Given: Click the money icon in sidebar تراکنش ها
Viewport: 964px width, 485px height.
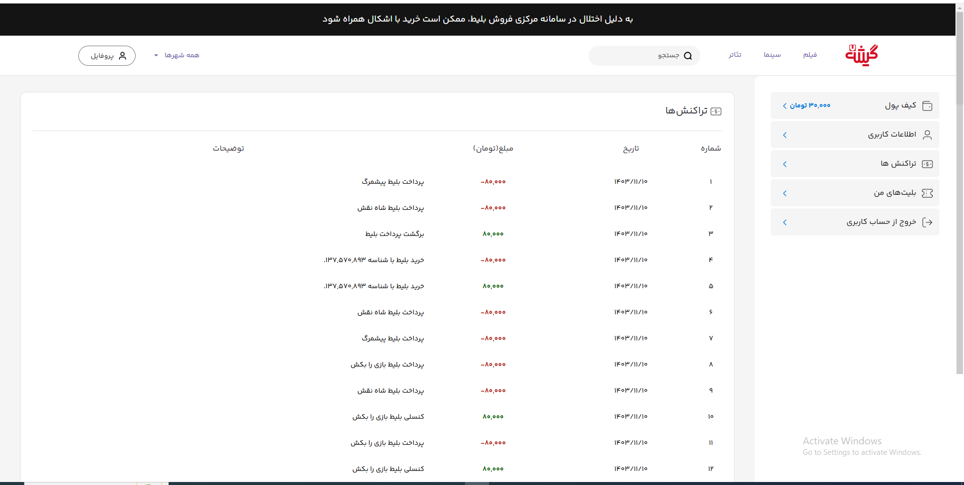Looking at the screenshot, I should tap(927, 164).
